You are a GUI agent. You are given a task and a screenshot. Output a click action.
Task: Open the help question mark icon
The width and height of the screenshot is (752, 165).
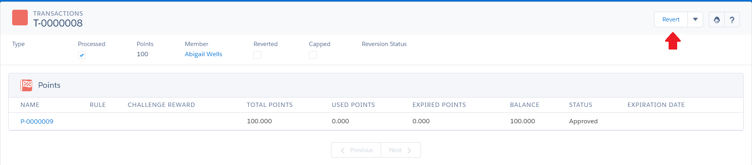pos(732,20)
